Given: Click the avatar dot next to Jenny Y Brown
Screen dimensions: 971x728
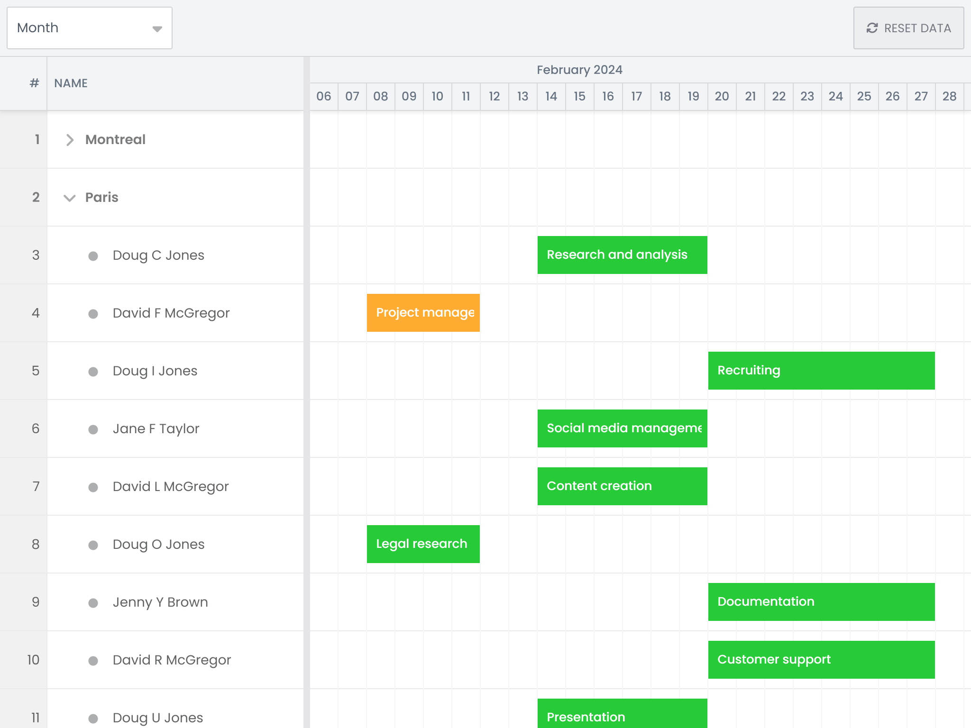Looking at the screenshot, I should pyautogui.click(x=93, y=602).
